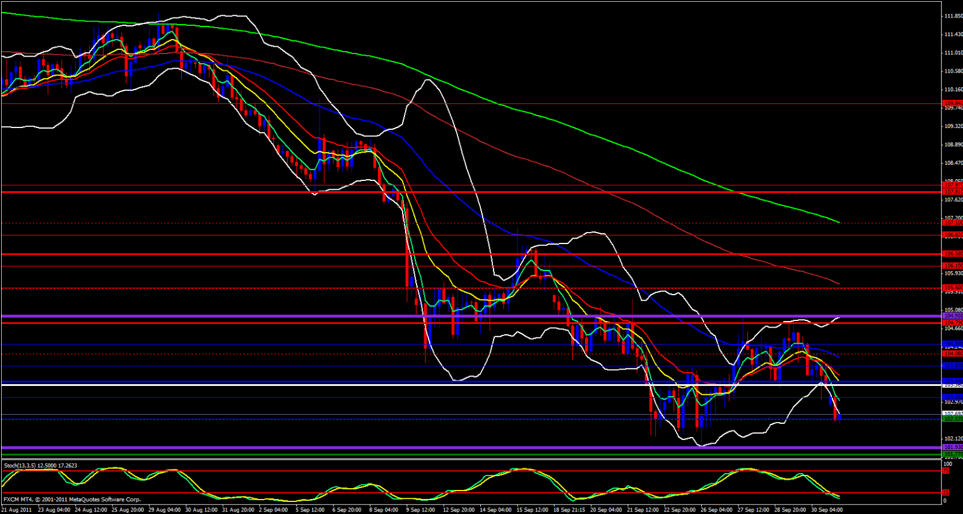963x514 pixels.
Task: Select the blue 103.800 price level tag
Action: (952, 366)
